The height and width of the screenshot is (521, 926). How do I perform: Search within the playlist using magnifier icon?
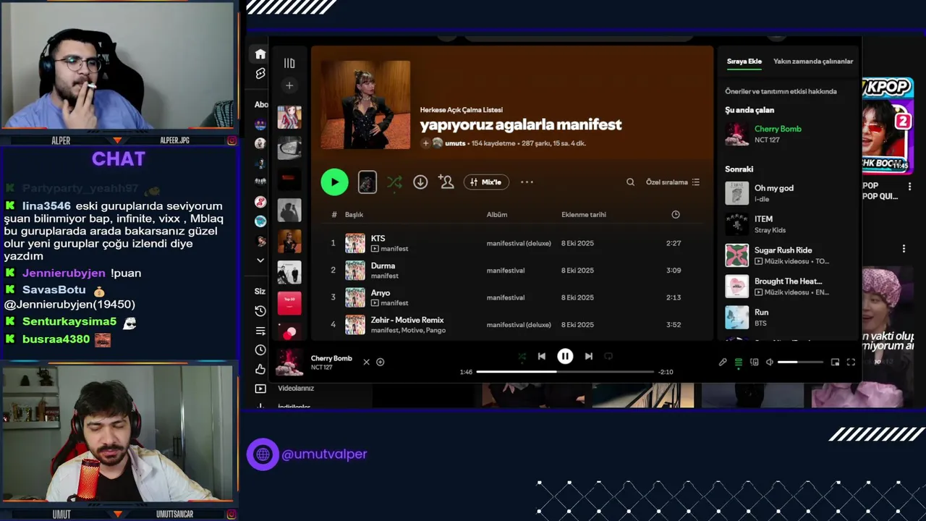[x=630, y=182]
